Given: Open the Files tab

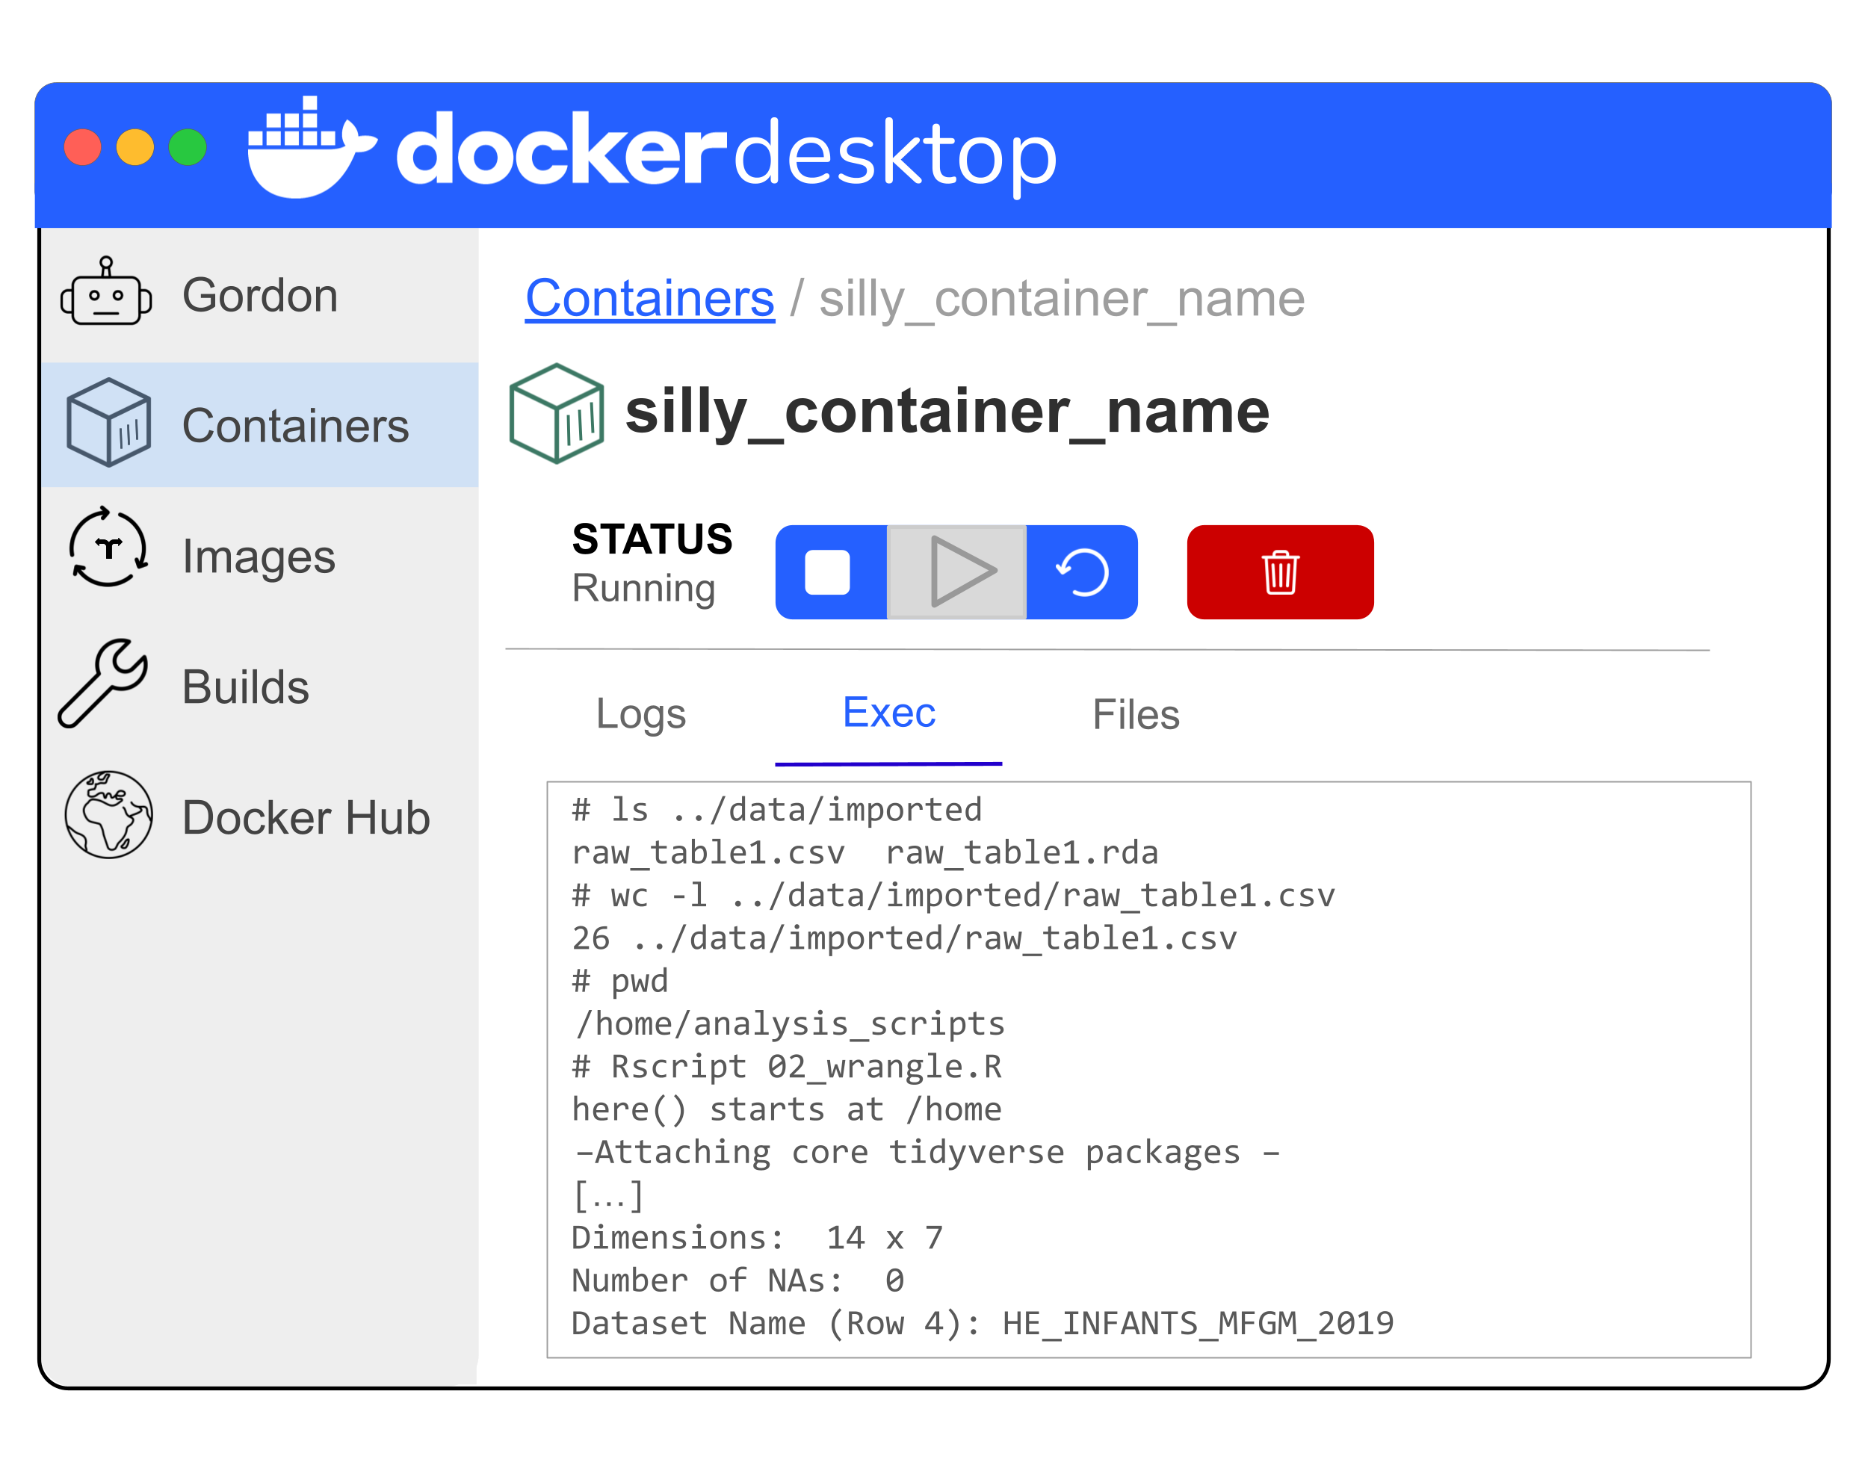Looking at the screenshot, I should pyautogui.click(x=1136, y=714).
